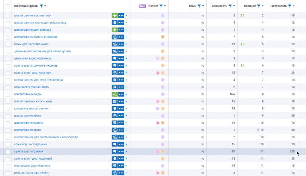Click frequency value 320
Screen dimensions: 306x176
tap(292, 152)
